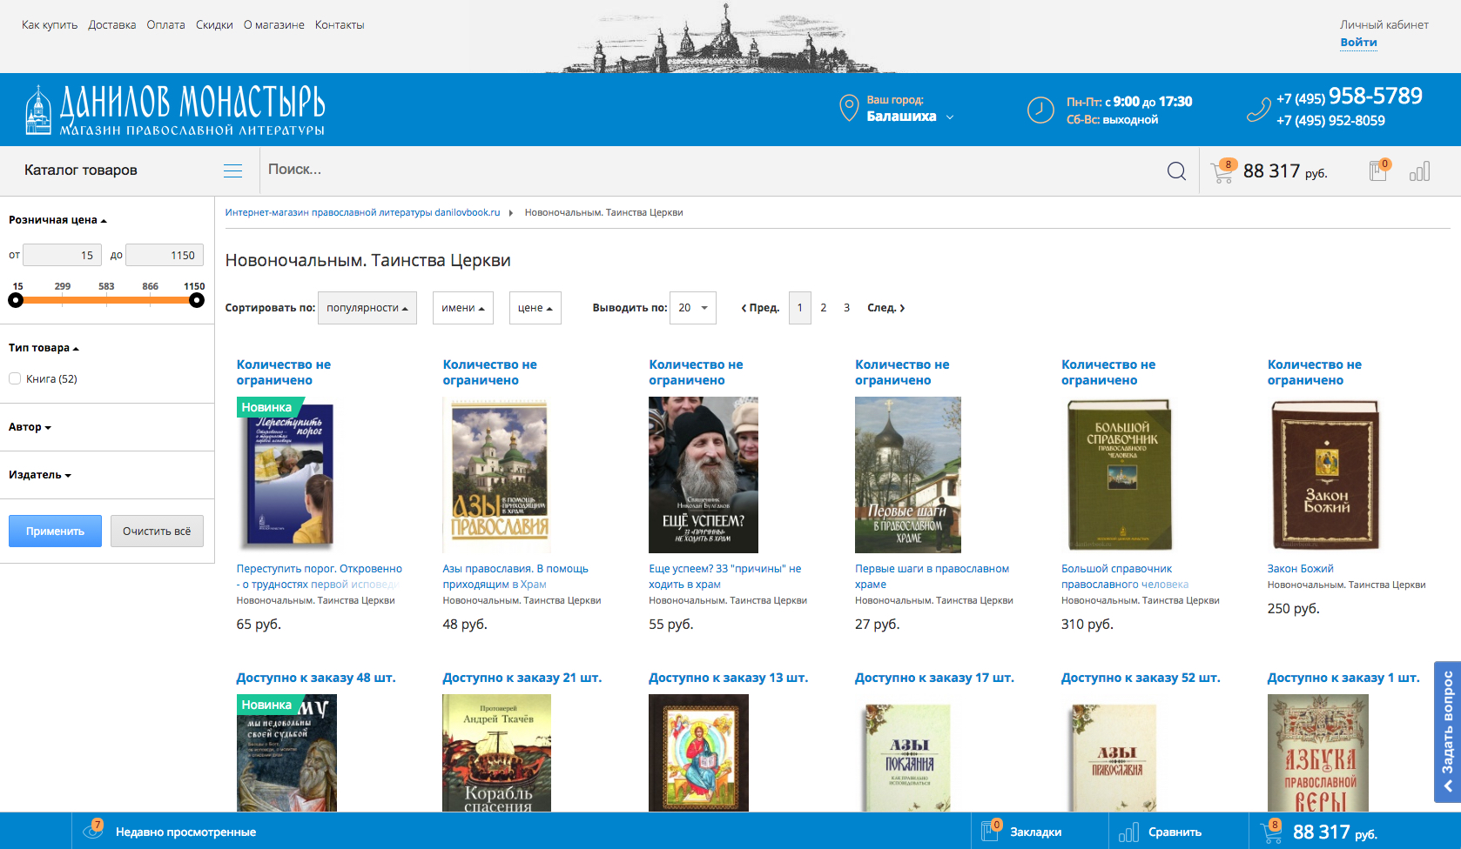Open the city selector Балашиха dropdown
The width and height of the screenshot is (1461, 849).
[910, 117]
